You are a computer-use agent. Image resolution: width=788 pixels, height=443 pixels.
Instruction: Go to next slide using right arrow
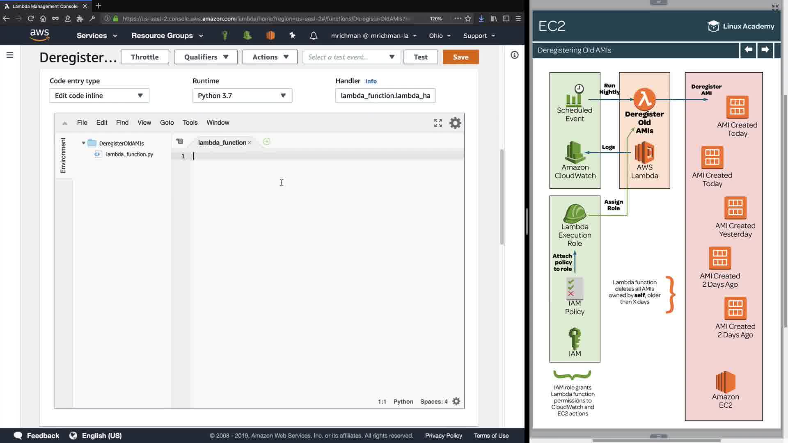pos(765,50)
